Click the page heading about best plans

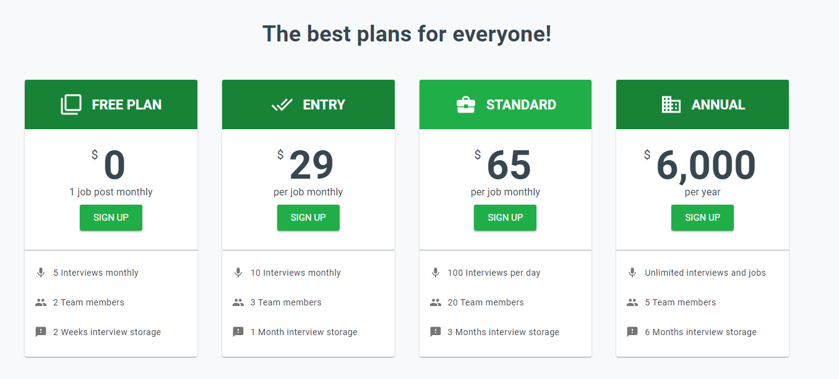(x=407, y=33)
